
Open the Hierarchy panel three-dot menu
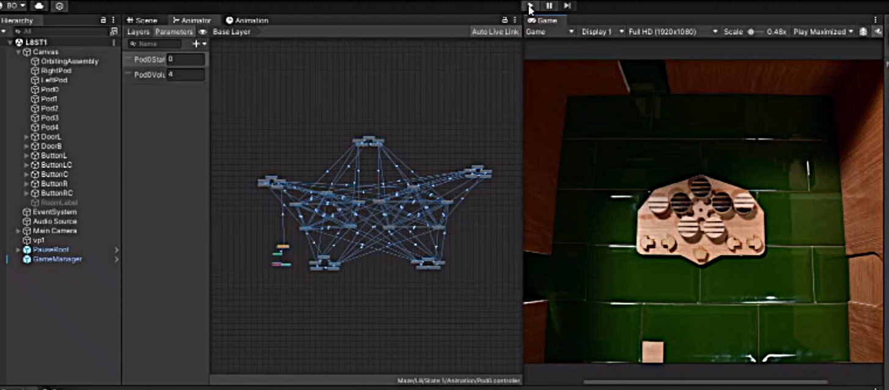point(113,20)
